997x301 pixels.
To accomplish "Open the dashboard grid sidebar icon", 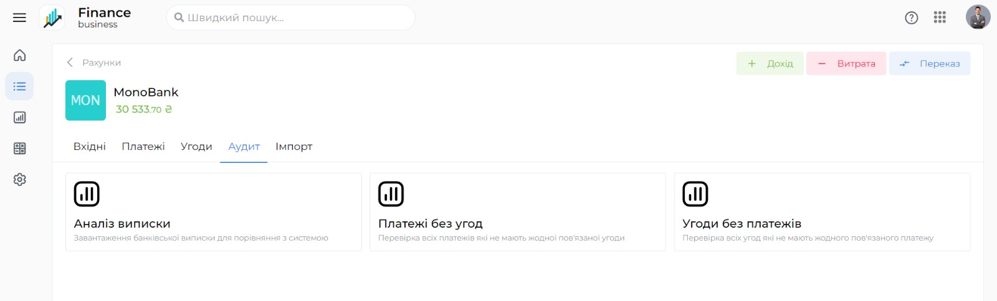I will click(19, 149).
